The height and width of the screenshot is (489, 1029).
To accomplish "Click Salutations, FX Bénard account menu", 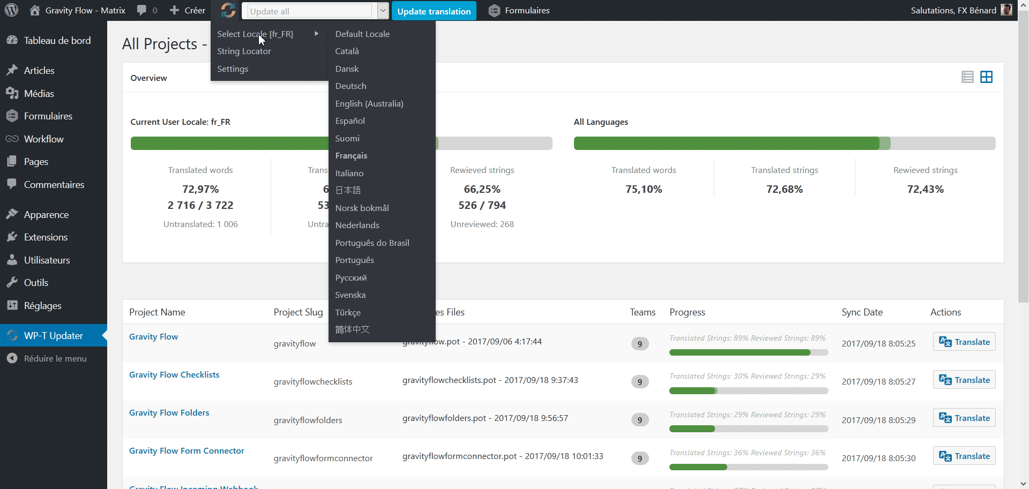I will coord(961,10).
